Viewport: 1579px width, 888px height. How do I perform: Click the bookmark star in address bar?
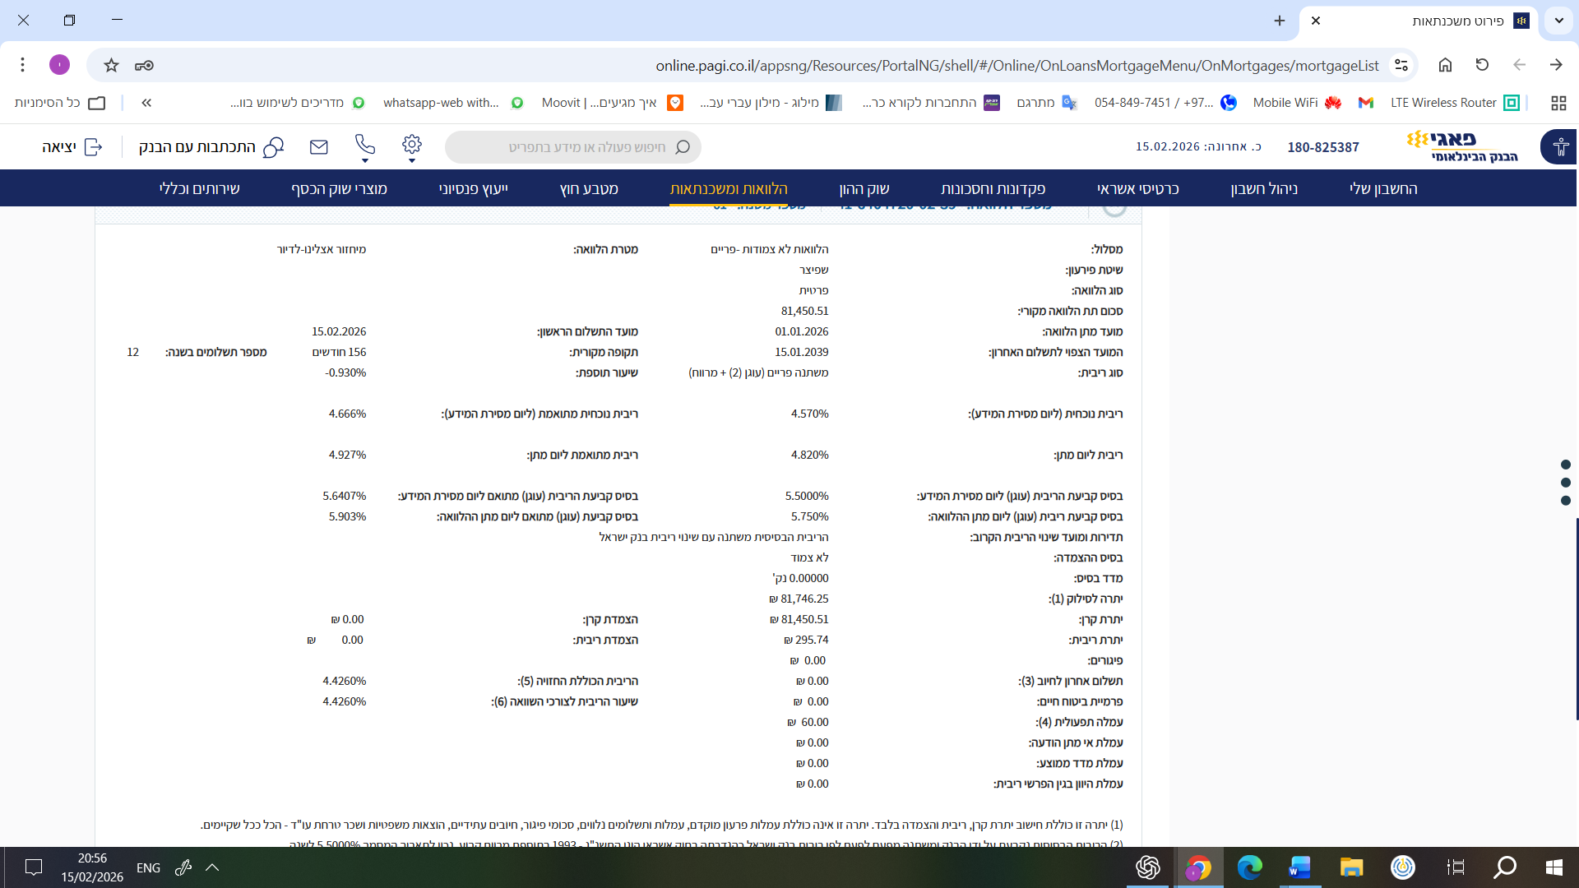(x=112, y=65)
